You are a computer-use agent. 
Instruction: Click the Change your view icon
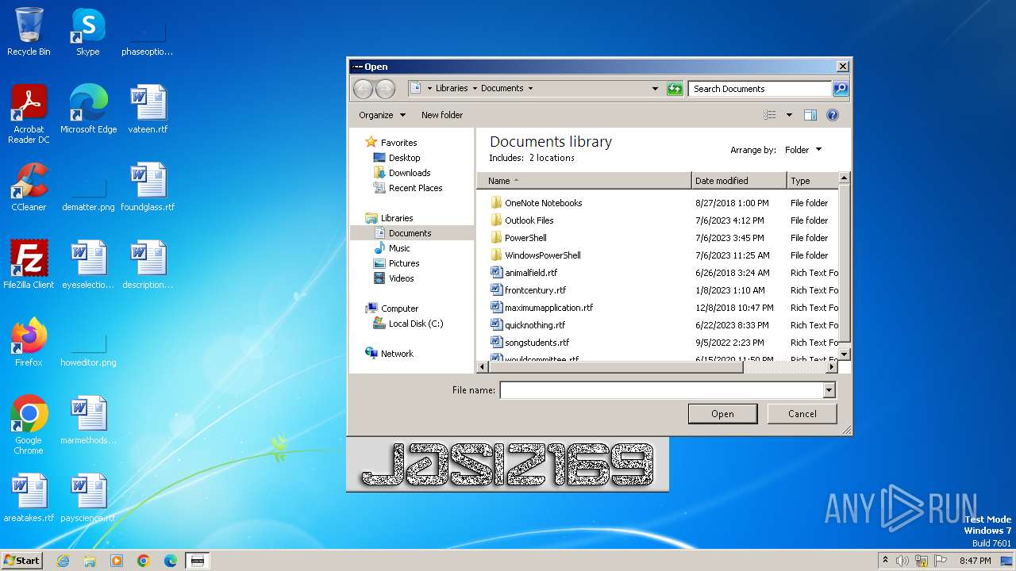point(770,115)
